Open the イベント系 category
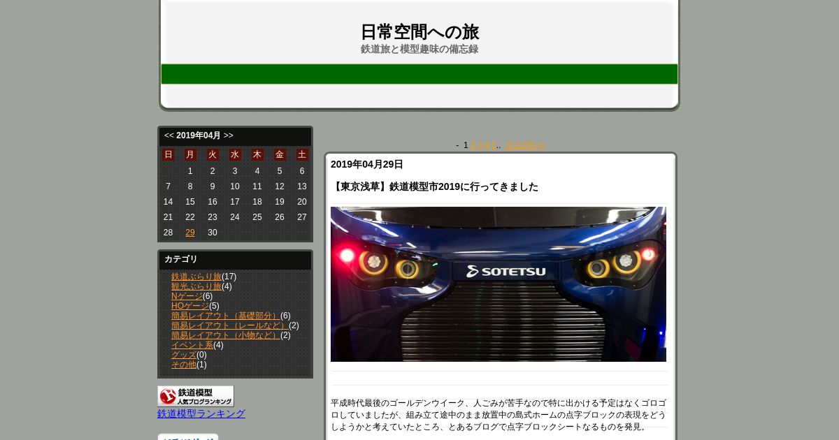The image size is (839, 440). (x=192, y=345)
